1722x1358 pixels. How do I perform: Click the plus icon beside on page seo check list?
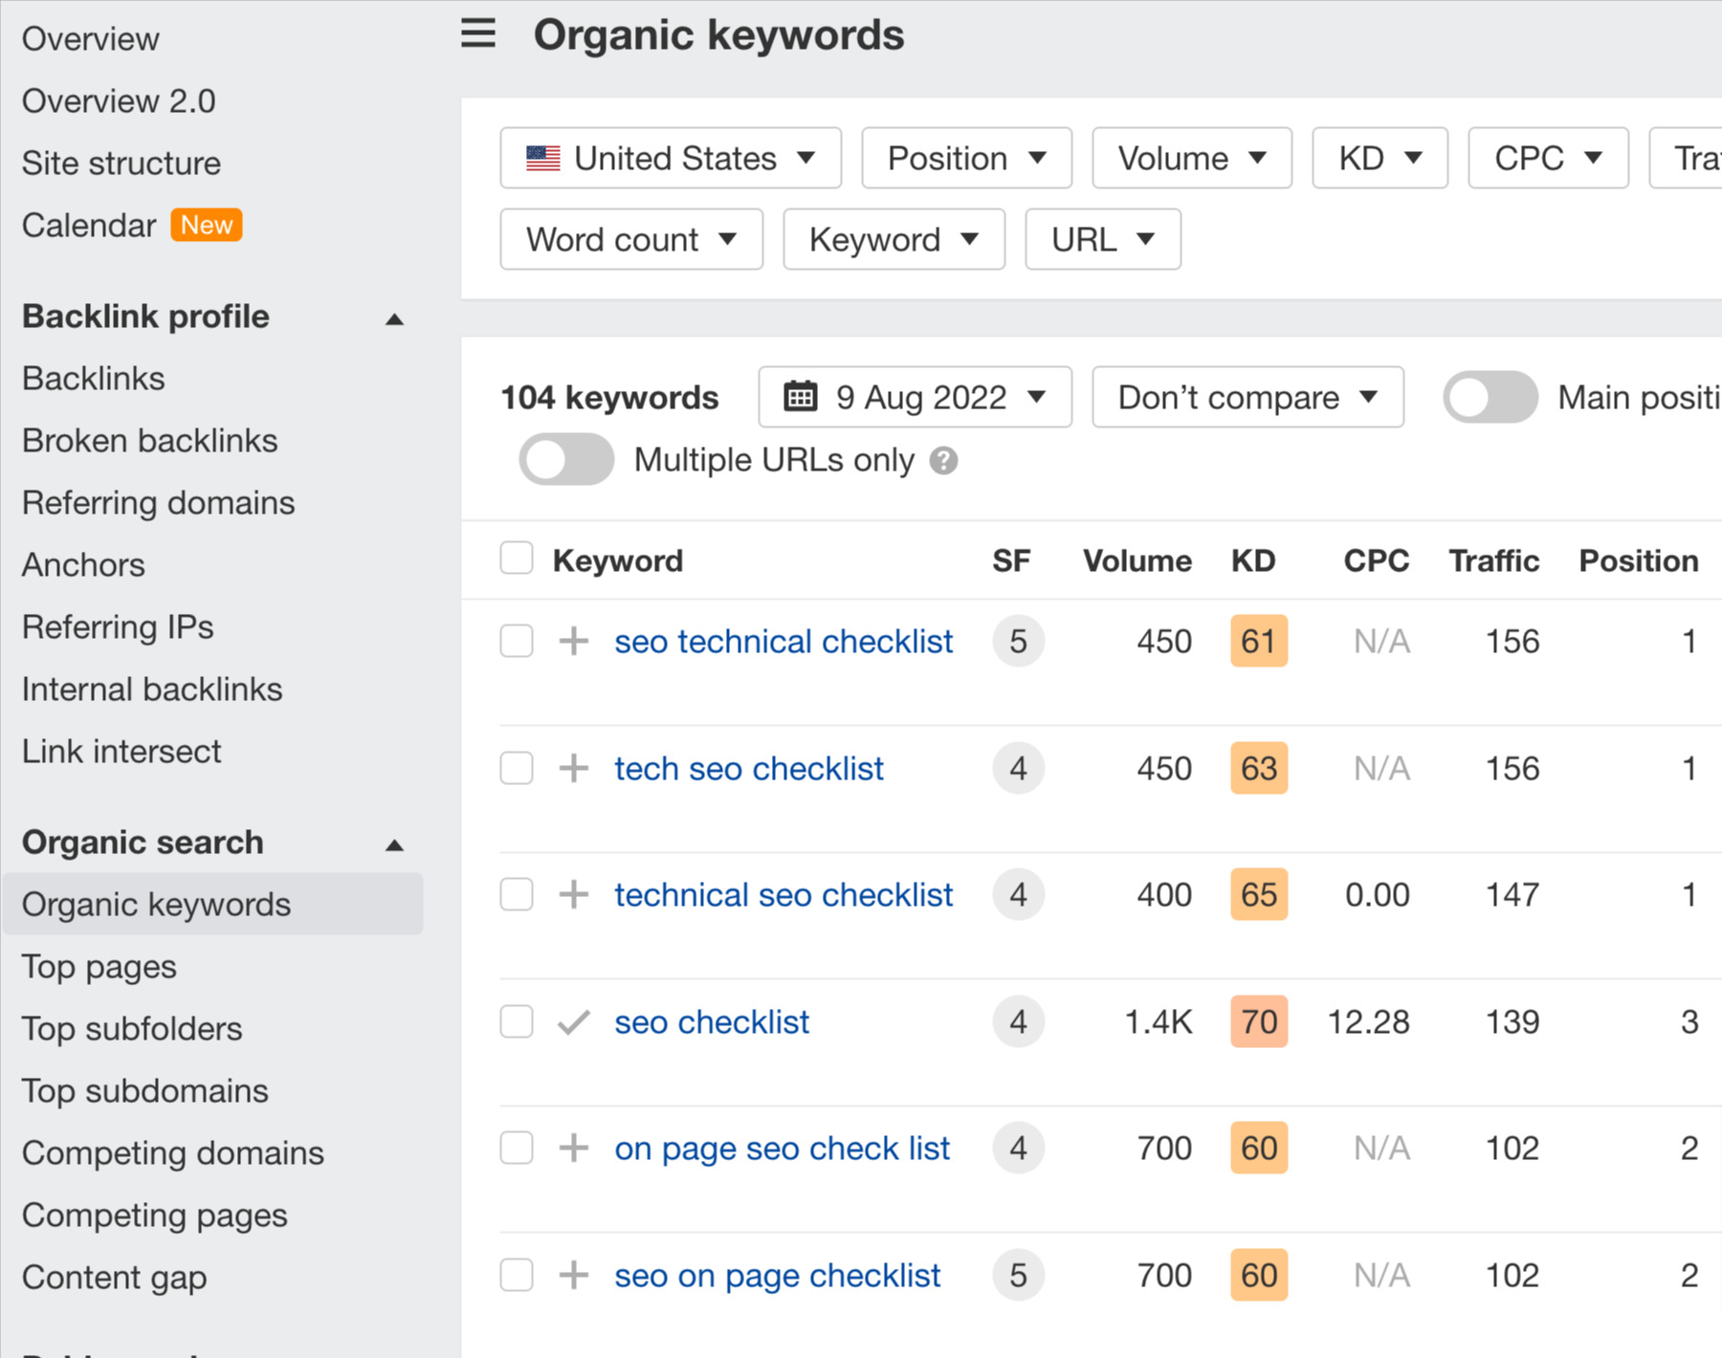tap(573, 1148)
